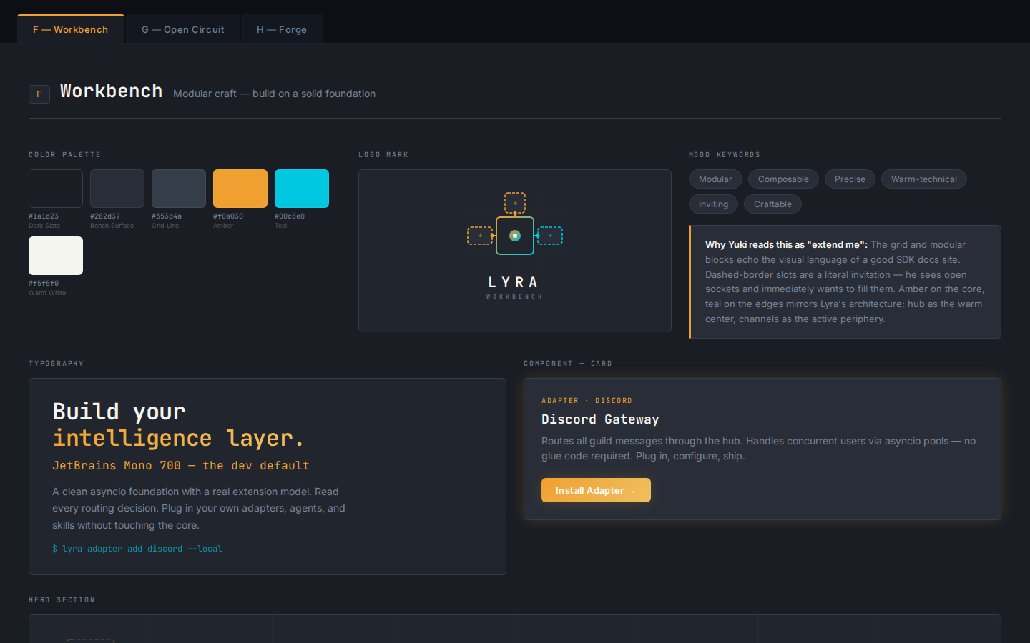Click the amber dashed slot left of hub
Screen dimensions: 1030x643
[479, 236]
